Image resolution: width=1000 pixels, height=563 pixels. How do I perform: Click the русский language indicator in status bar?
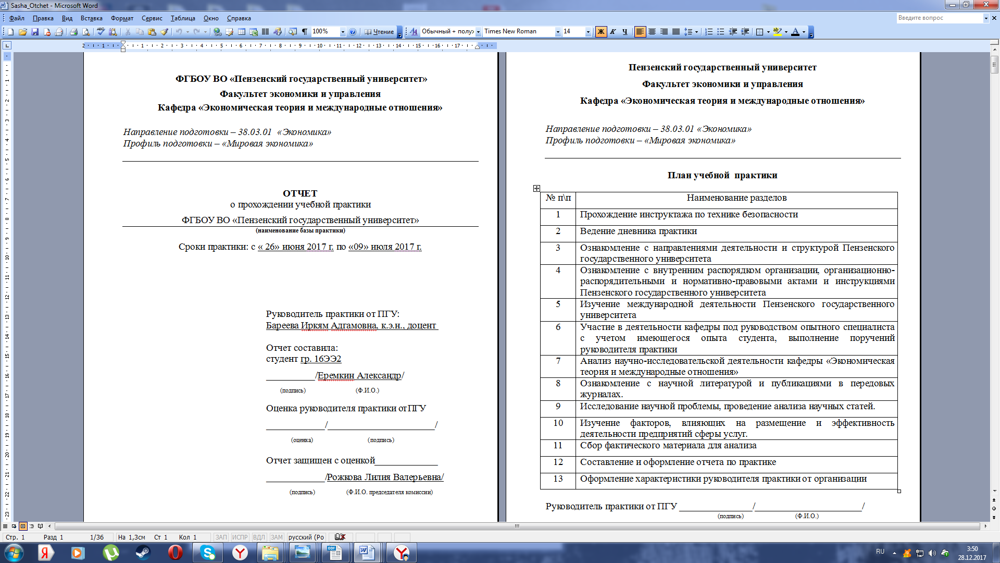tap(306, 537)
